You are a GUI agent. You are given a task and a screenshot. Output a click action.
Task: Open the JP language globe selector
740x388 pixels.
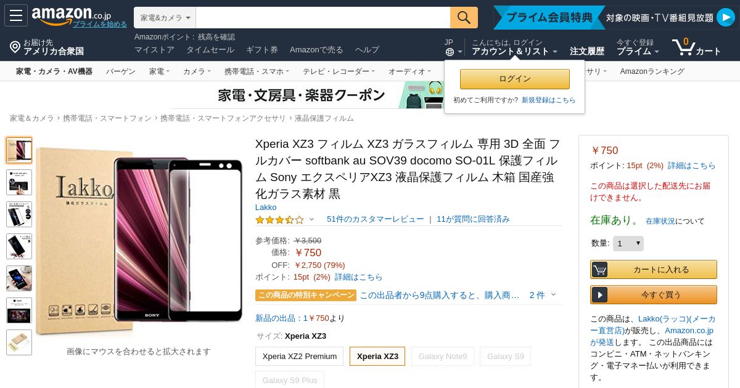pos(453,47)
